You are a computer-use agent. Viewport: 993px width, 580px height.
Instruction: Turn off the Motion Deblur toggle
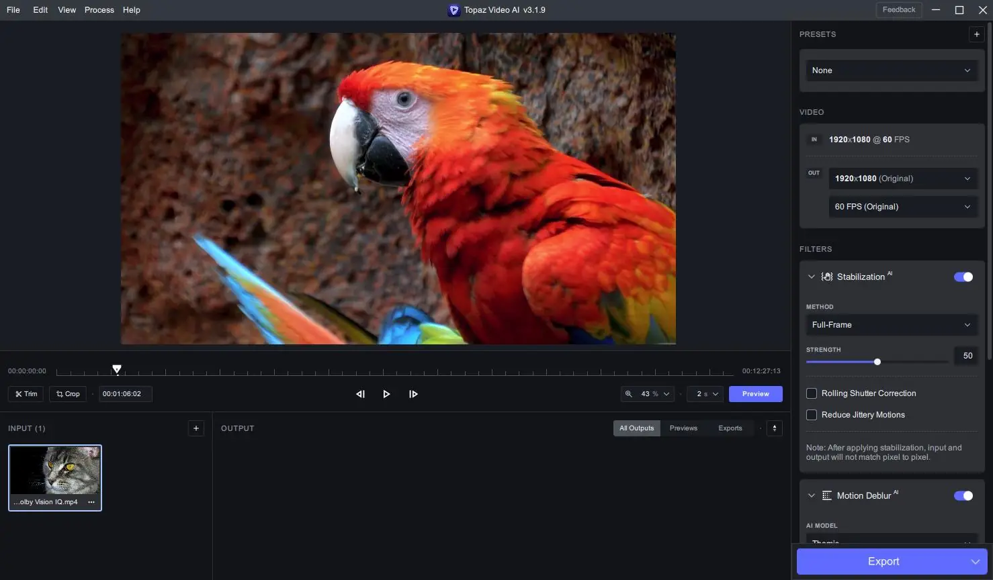[x=963, y=495]
